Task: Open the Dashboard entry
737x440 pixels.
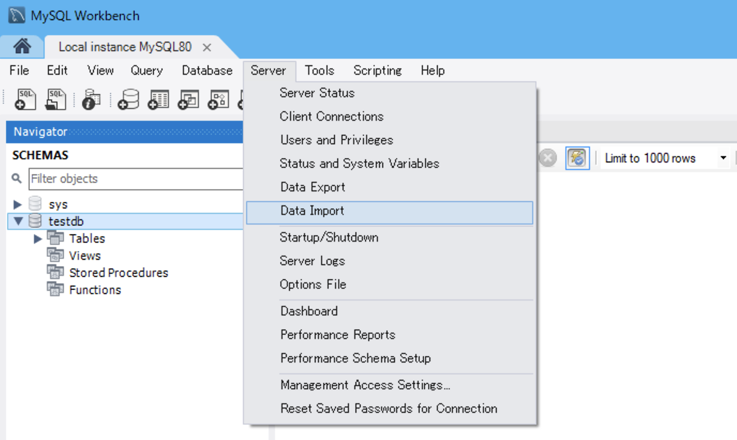Action: (390, 311)
